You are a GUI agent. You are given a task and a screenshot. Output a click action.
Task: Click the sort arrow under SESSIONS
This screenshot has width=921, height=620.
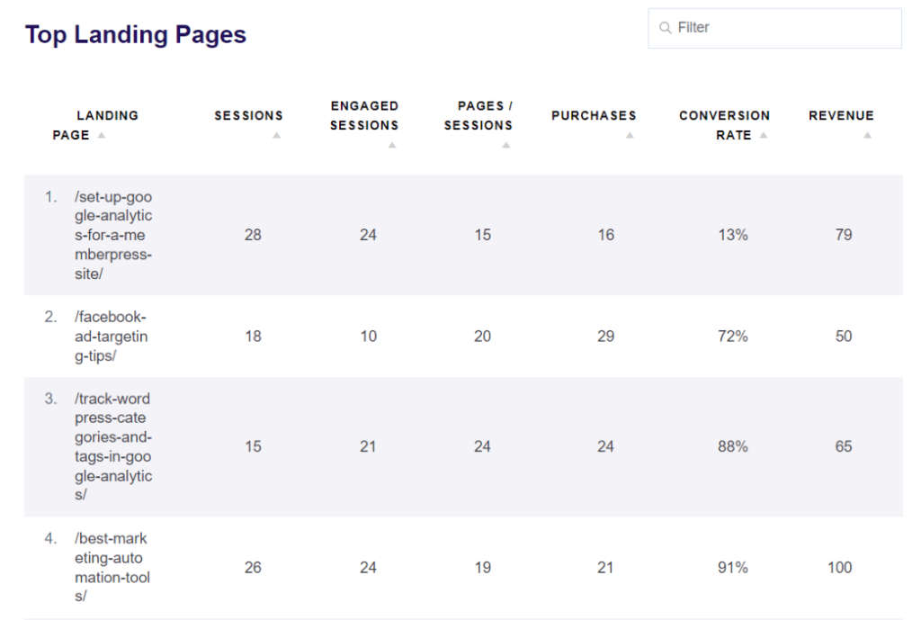click(x=278, y=136)
